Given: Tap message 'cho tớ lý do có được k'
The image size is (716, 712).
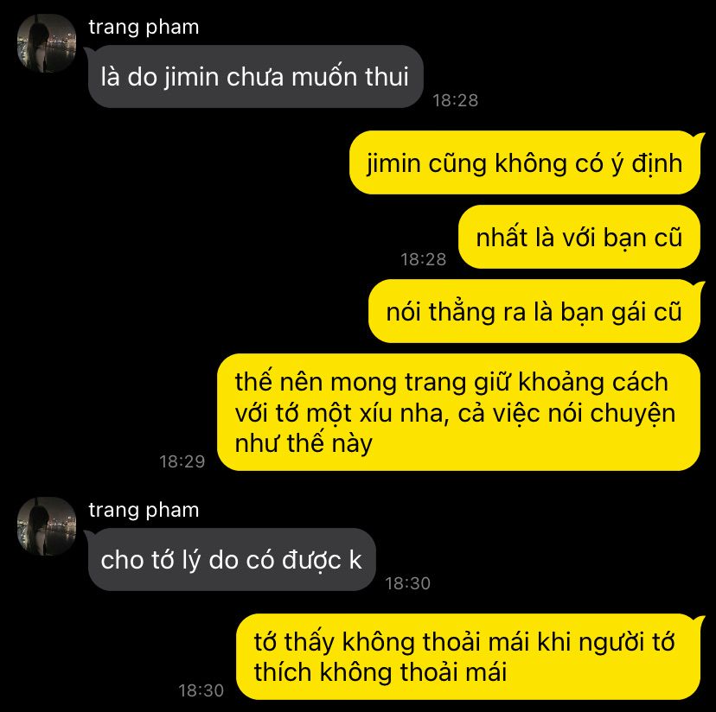Looking at the screenshot, I should click(232, 560).
